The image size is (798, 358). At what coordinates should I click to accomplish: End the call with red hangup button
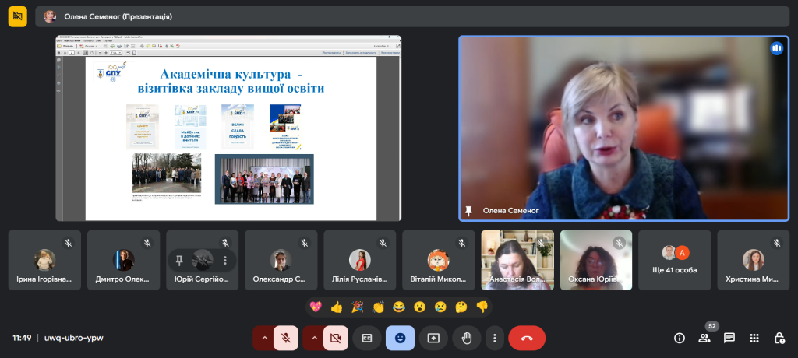[527, 338]
